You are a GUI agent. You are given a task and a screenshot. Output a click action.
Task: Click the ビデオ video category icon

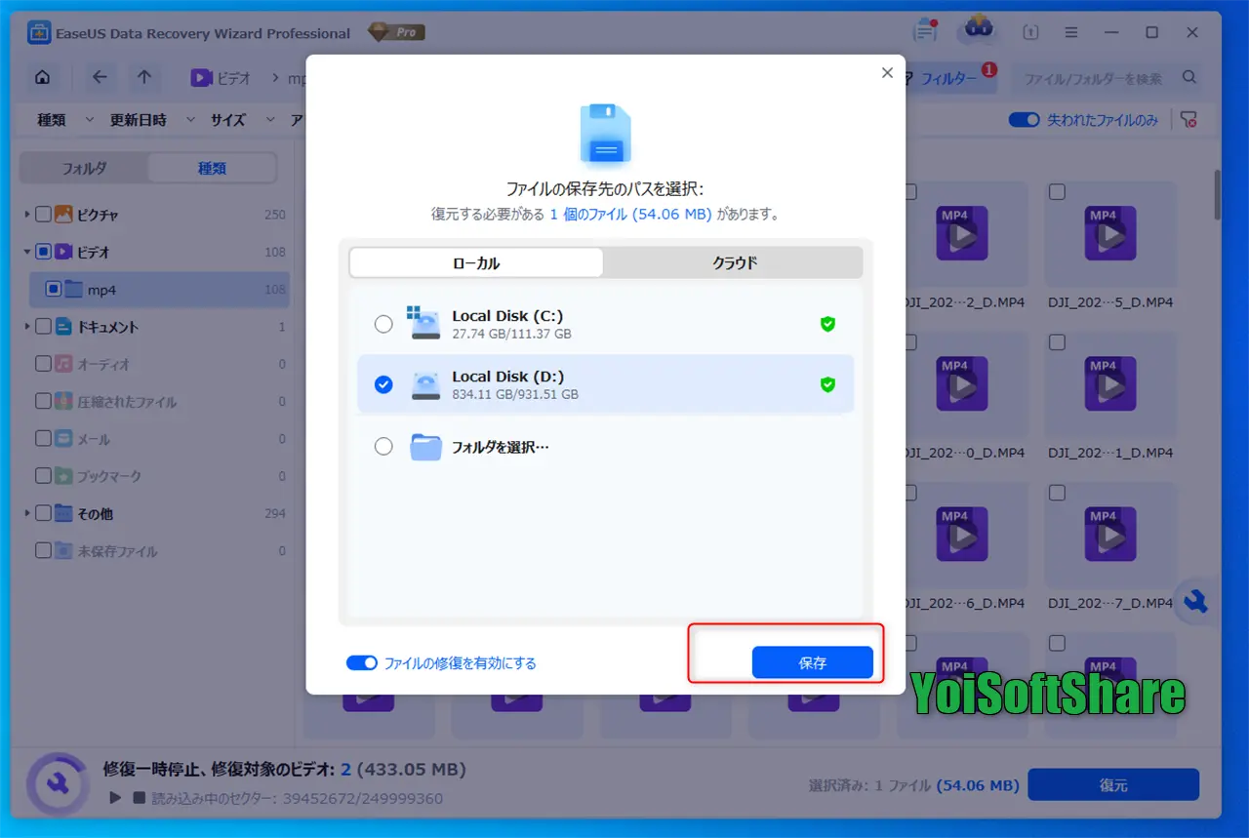[x=63, y=252]
